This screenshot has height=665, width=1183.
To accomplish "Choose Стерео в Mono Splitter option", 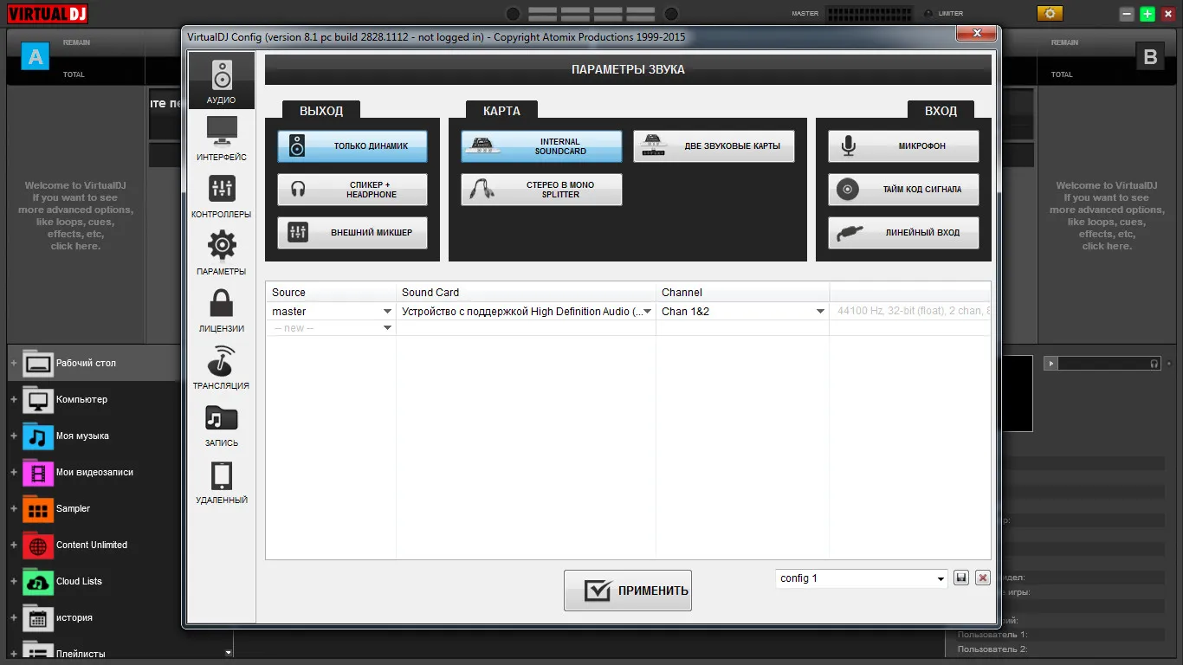I will 541,190.
